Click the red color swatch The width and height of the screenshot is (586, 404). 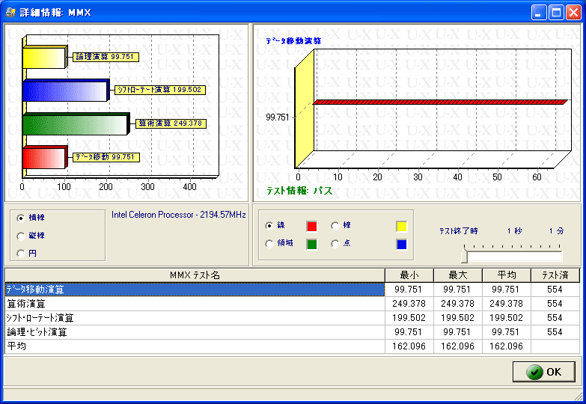point(312,225)
